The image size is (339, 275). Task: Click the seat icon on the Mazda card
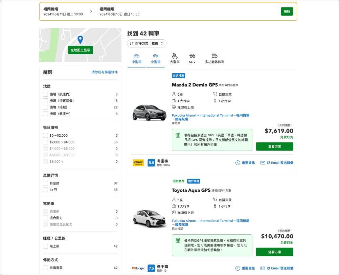click(x=174, y=94)
